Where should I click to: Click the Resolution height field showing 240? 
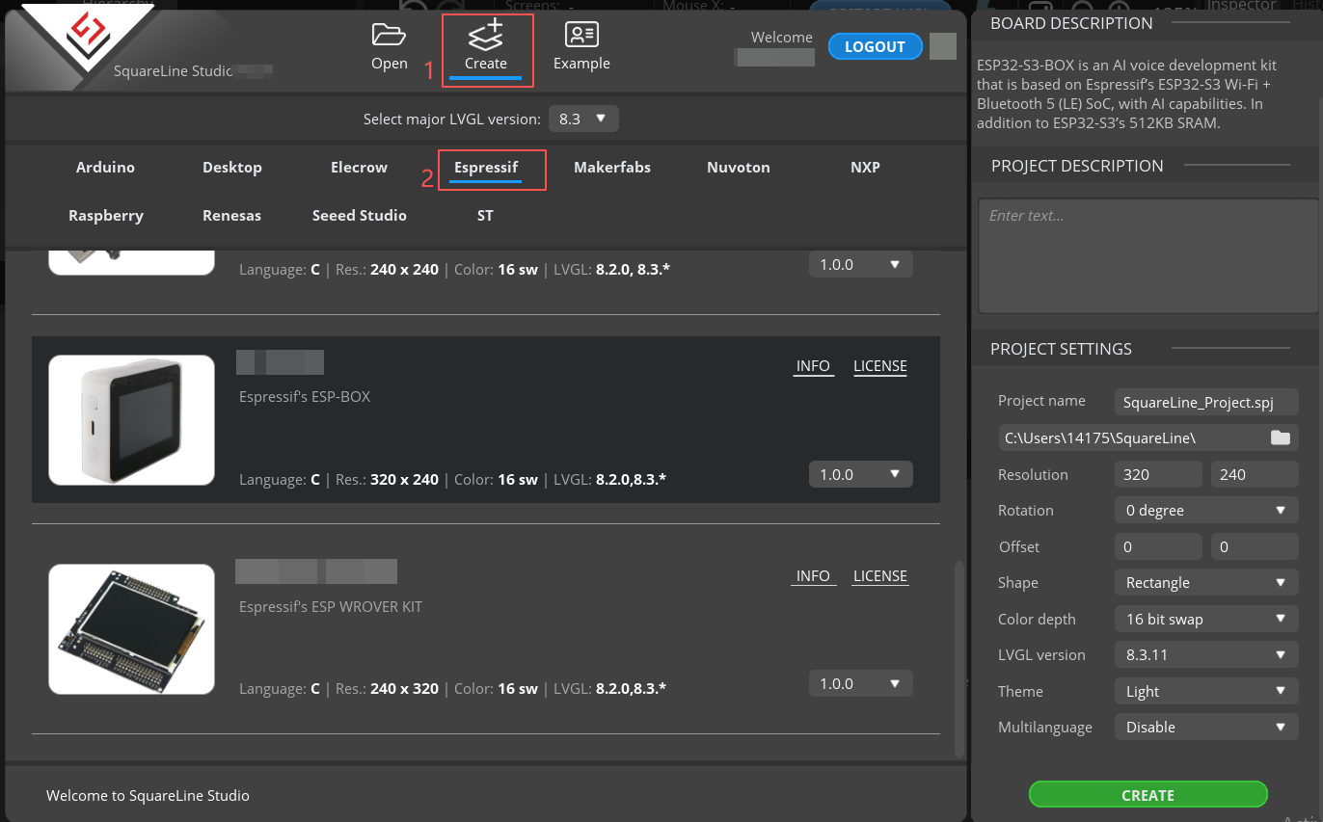pyautogui.click(x=1255, y=474)
